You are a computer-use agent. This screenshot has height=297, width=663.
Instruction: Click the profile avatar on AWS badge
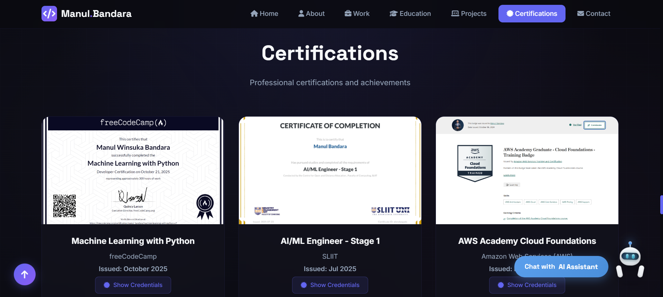[458, 125]
